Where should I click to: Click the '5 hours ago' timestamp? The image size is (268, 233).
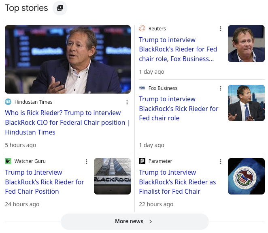[x=21, y=145]
